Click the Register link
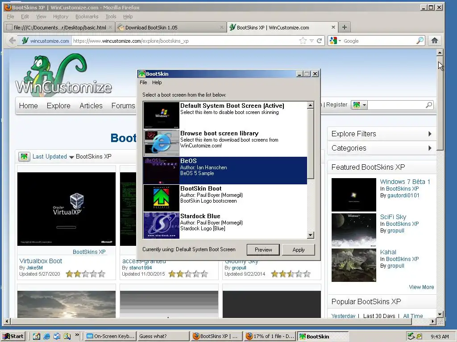This screenshot has height=342, width=457. click(x=337, y=104)
